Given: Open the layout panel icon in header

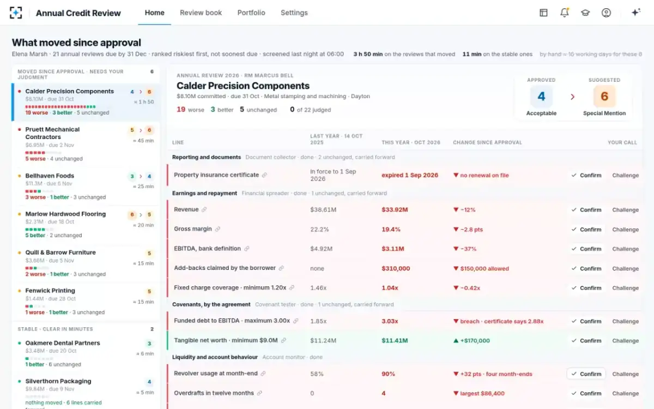Looking at the screenshot, I should [543, 13].
